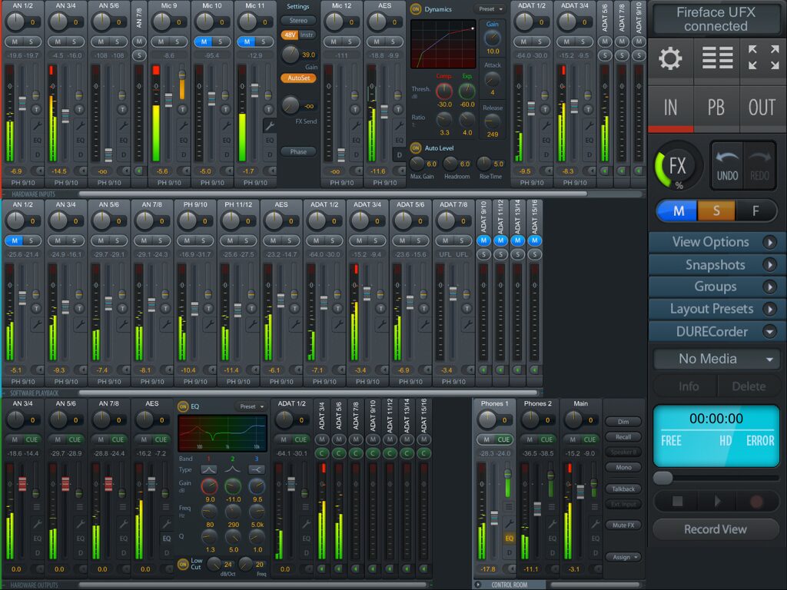The width and height of the screenshot is (787, 590).
Task: Click the fullscreen arrows icon
Action: coord(762,59)
